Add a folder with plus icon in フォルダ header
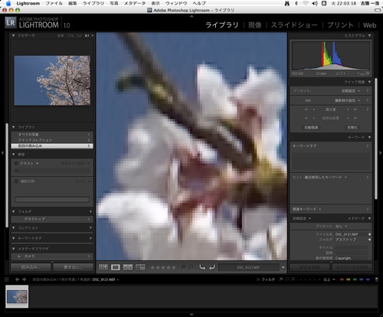 90,211
